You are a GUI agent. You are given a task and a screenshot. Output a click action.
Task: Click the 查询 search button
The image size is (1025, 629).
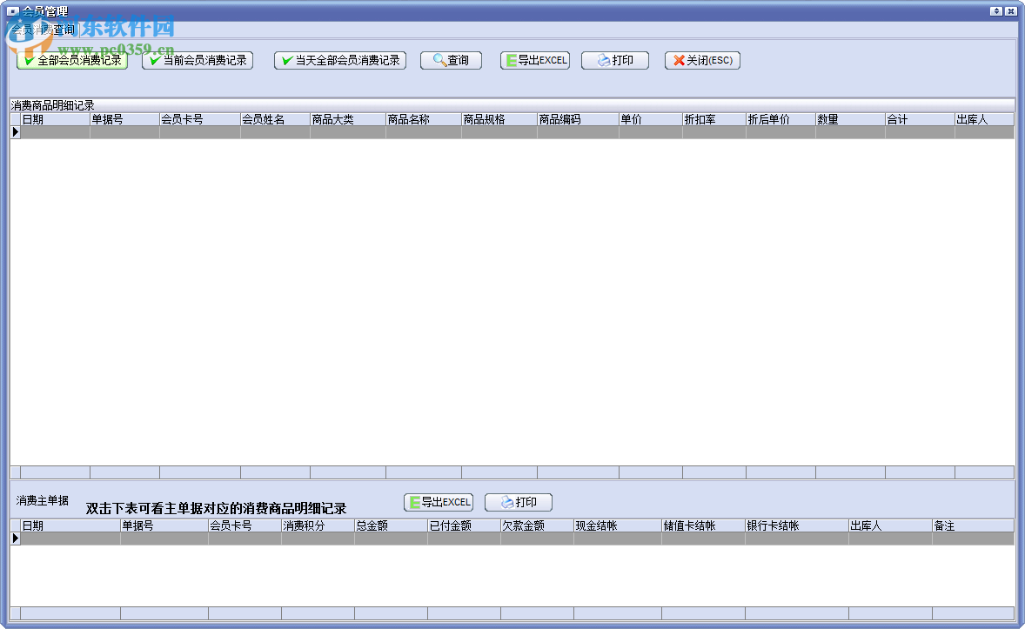451,60
